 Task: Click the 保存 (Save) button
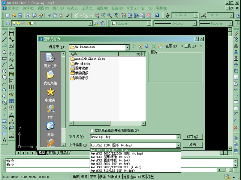(192, 137)
